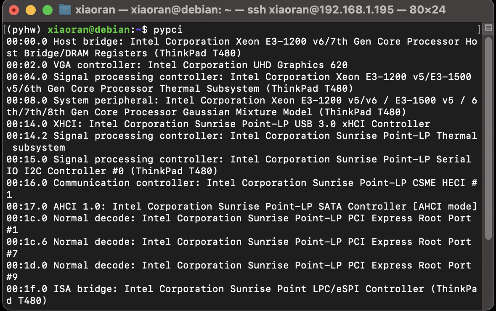Click the split pane icon above scrollbar
This screenshot has width=496, height=311.
point(488,29)
